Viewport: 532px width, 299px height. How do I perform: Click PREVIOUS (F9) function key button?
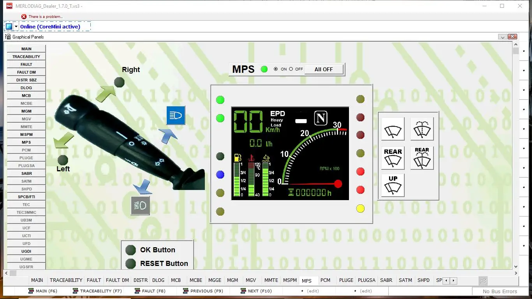pos(203,291)
